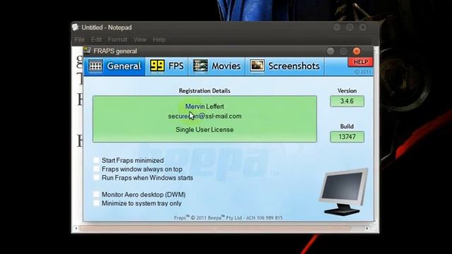Image resolution: width=452 pixels, height=254 pixels.
Task: Enable Start Fraps minimized
Action: (x=96, y=160)
